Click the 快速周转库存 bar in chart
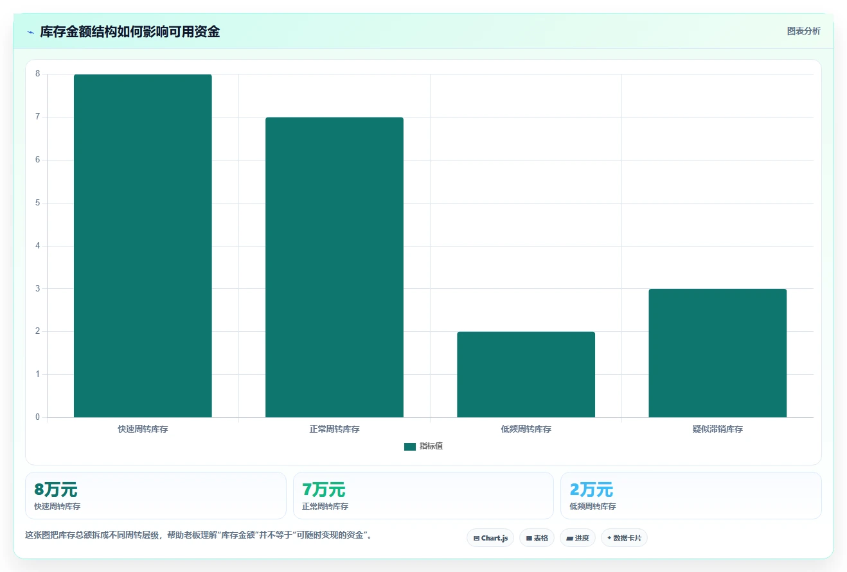Screen dimensions: 847x572 (x=143, y=246)
